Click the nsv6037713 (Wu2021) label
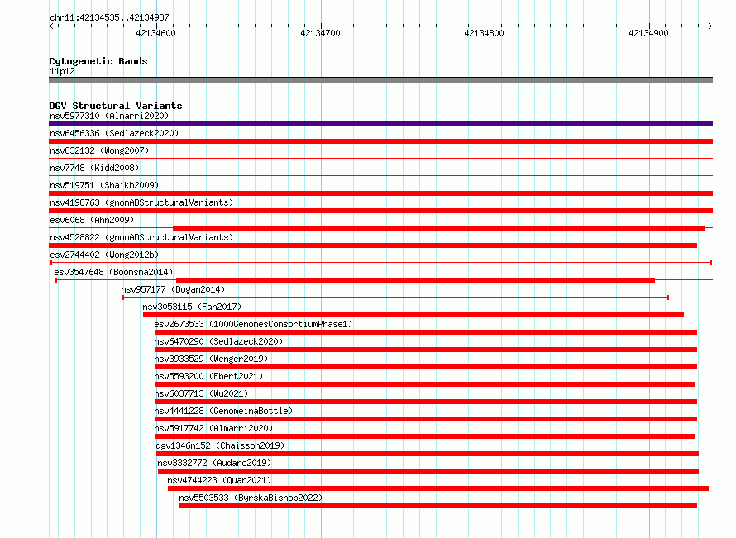 pos(201,393)
